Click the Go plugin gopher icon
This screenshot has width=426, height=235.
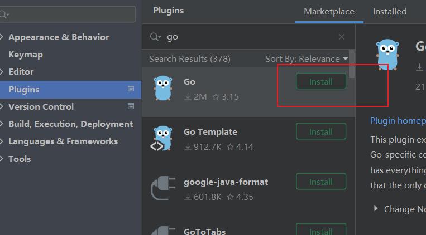pyautogui.click(x=162, y=89)
